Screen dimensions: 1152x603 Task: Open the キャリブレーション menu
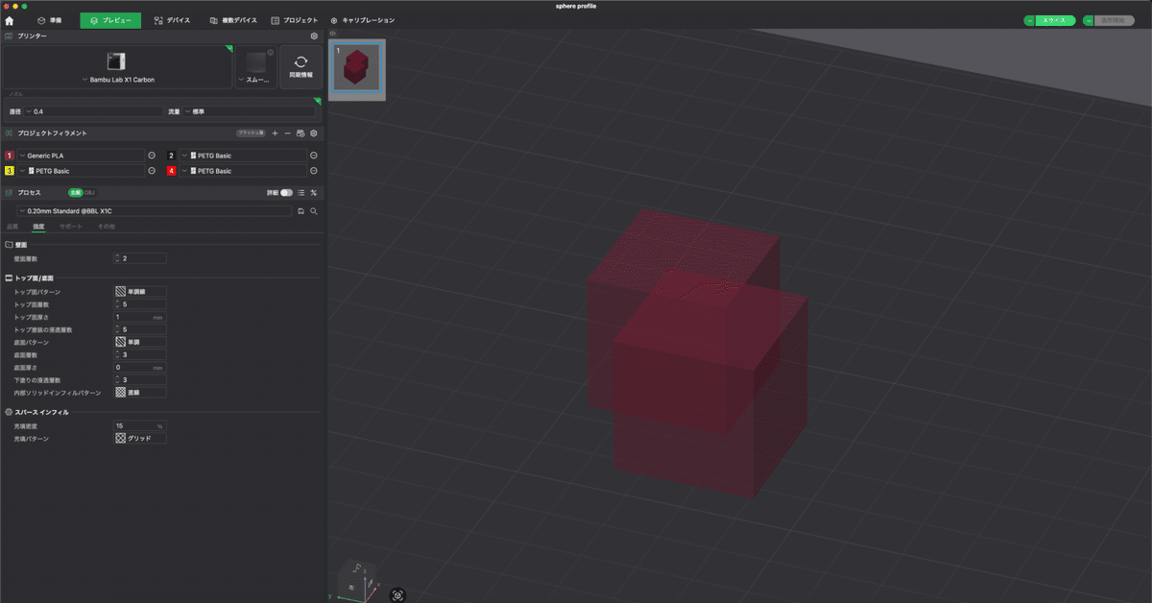(362, 20)
